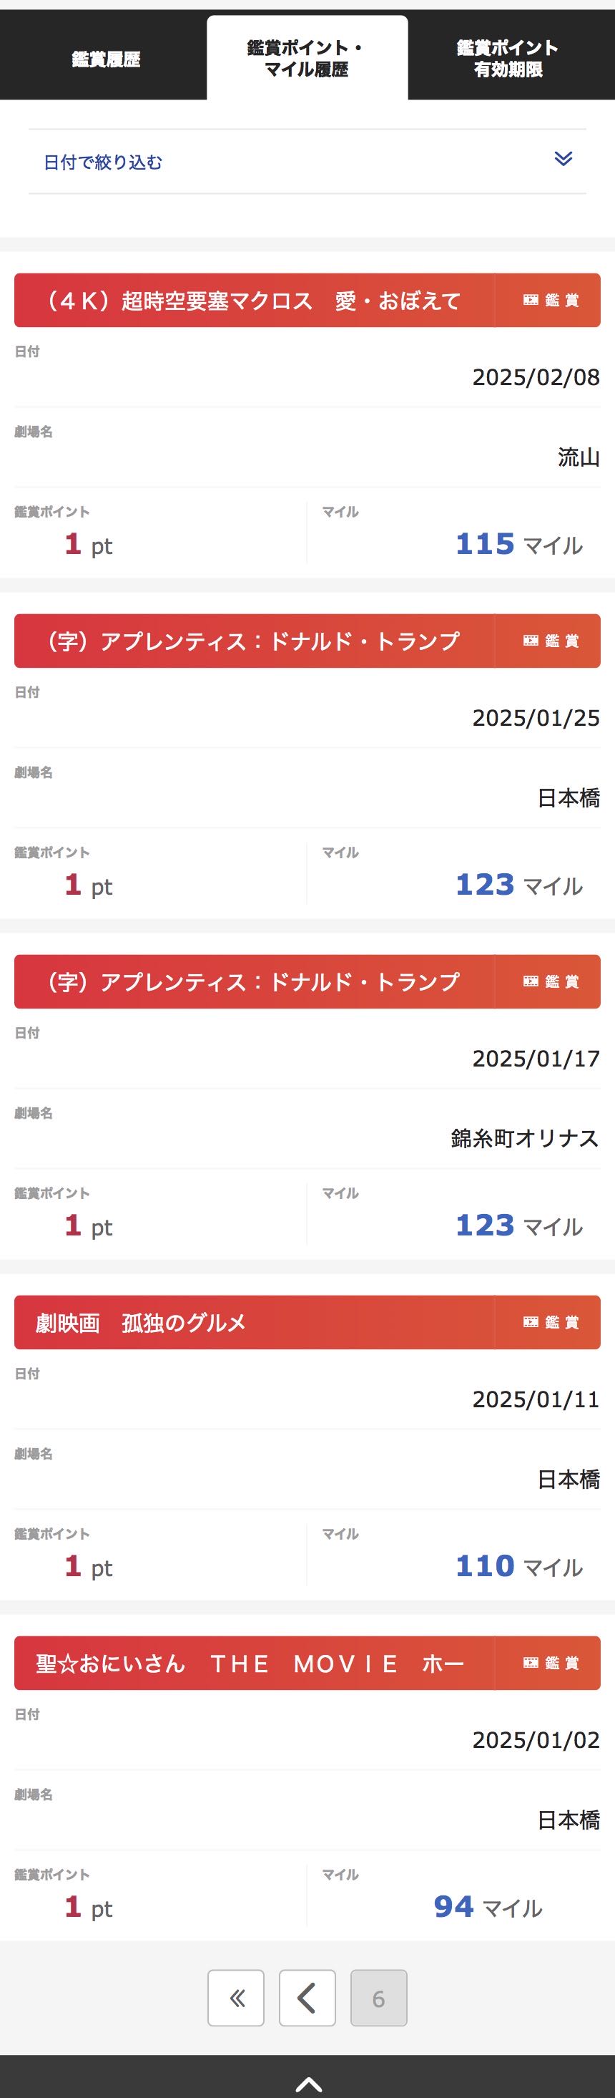Click the double chevron filter arrow

pyautogui.click(x=563, y=159)
